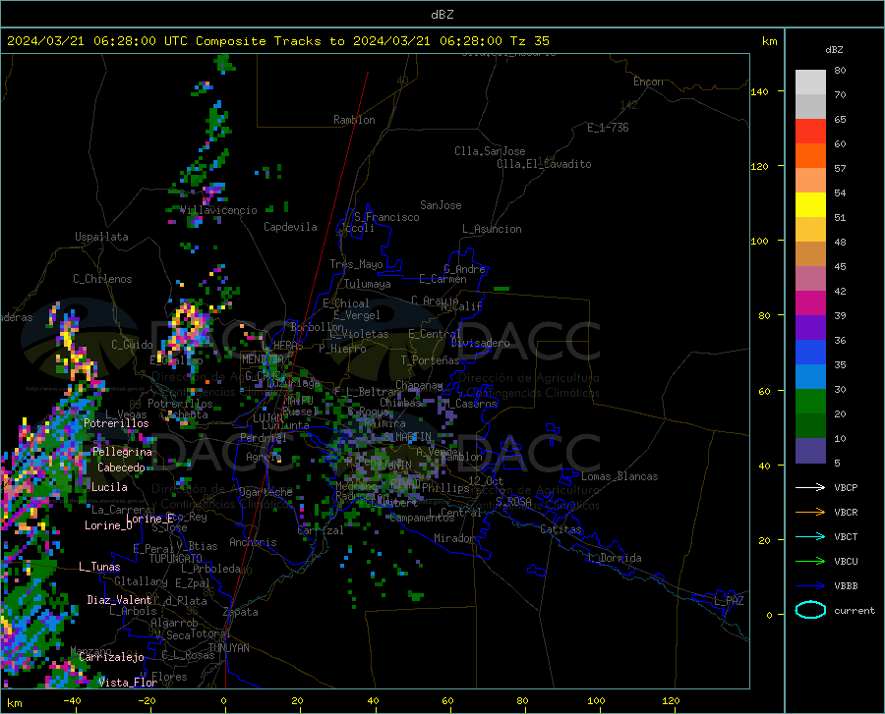This screenshot has width=885, height=714.
Task: Select the yellow 51 dBZ color swatch
Action: click(x=810, y=205)
